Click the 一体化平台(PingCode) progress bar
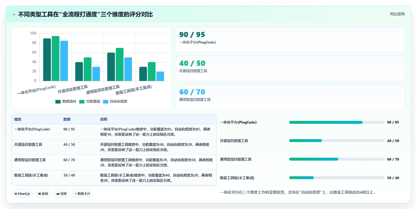417x209 pixels. (337, 122)
